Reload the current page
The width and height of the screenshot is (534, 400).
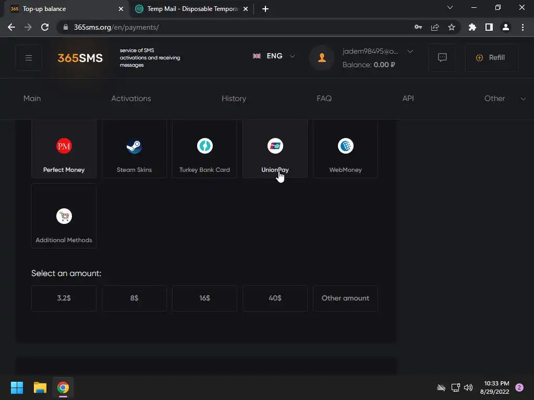[45, 27]
